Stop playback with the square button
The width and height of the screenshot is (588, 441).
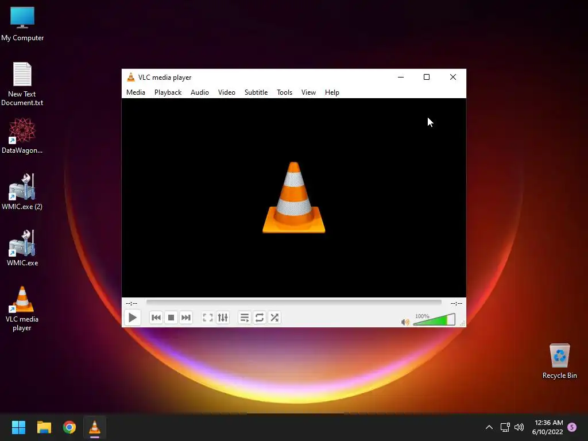[x=171, y=318]
